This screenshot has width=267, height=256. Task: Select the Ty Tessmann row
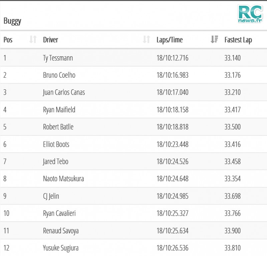click(133, 58)
